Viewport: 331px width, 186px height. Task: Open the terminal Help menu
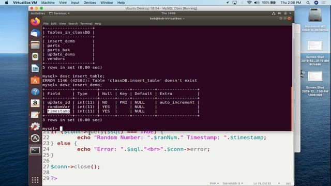tap(98, 24)
